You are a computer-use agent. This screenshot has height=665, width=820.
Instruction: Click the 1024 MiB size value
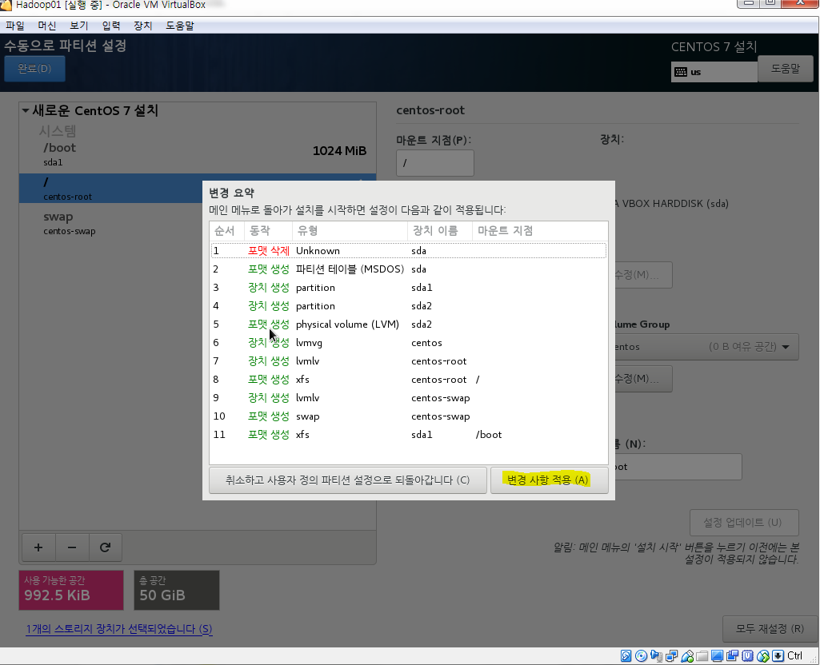tap(339, 151)
